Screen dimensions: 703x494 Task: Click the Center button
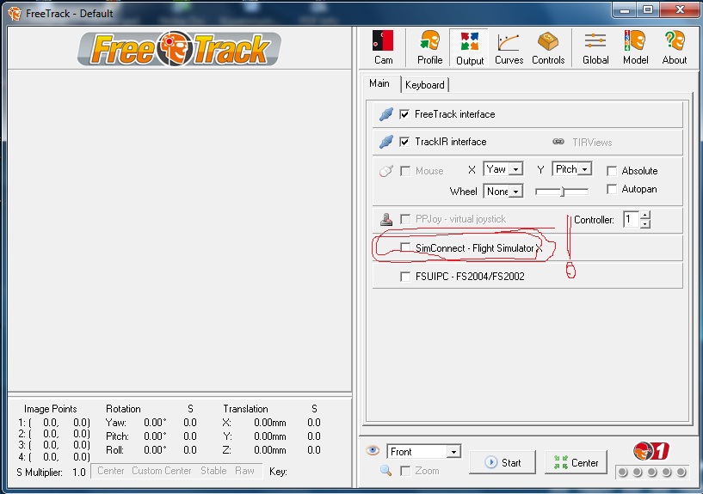[x=577, y=462]
